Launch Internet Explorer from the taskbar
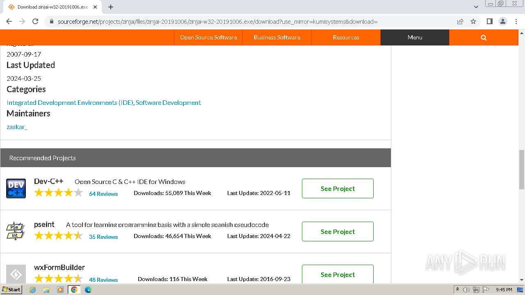Viewport: 525px width, 295px height. (x=33, y=290)
